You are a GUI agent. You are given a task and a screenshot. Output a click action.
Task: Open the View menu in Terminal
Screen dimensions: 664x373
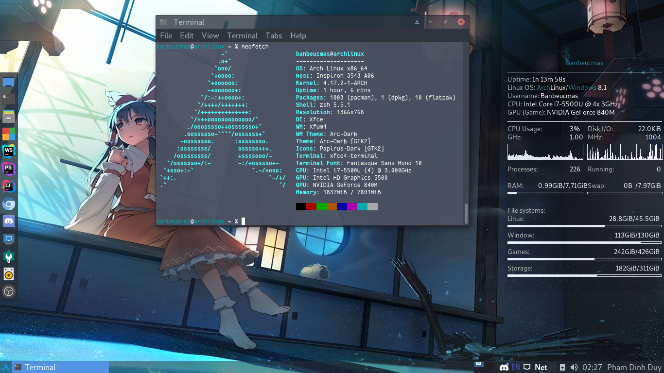[210, 35]
